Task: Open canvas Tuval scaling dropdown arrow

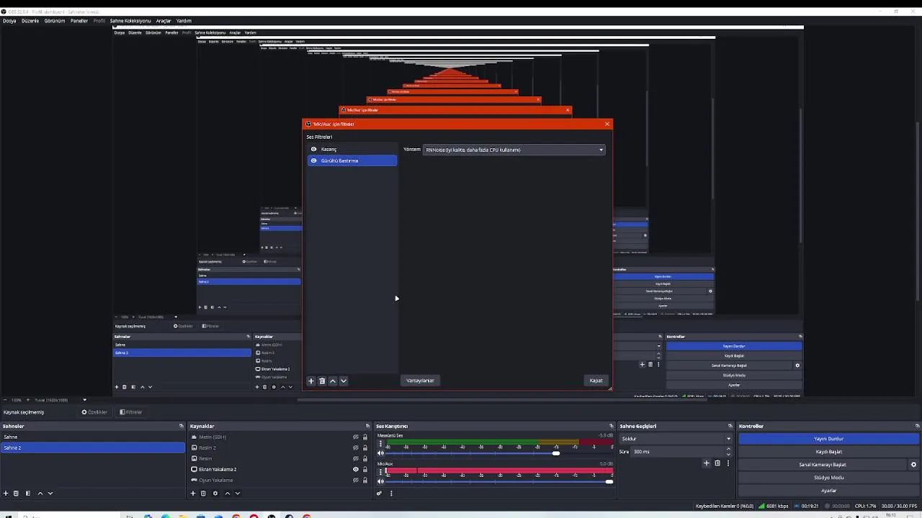Action: pos(84,400)
